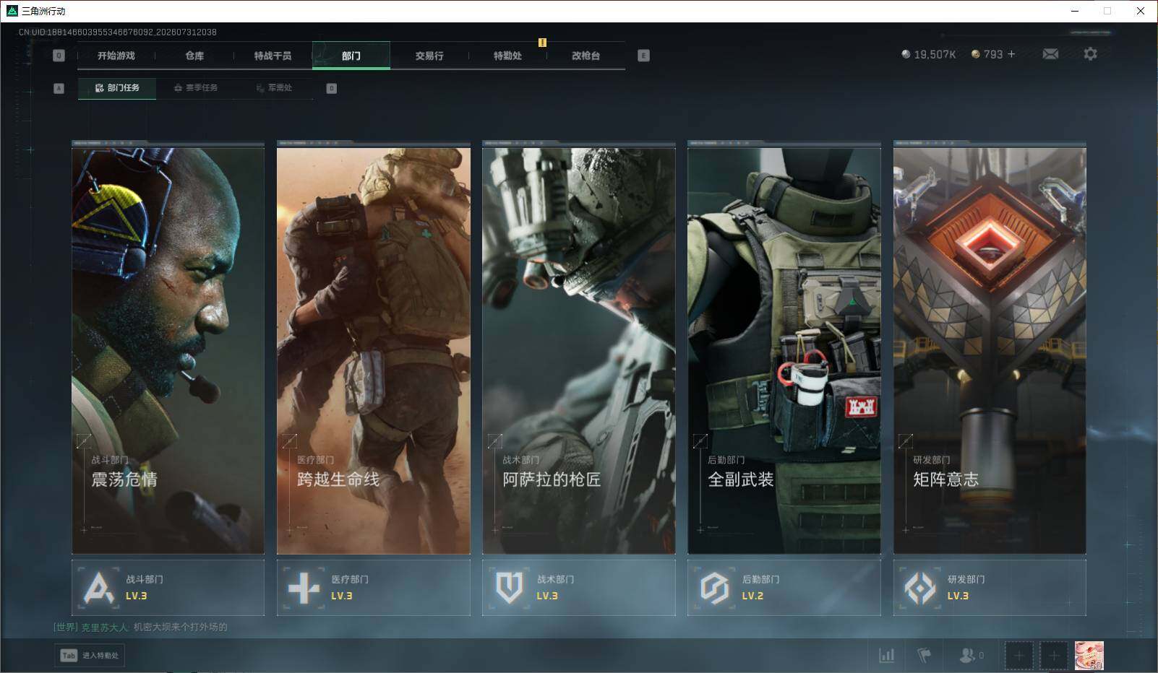1158x673 pixels.
Task: Click the player avatar thumbnail
Action: (x=1089, y=656)
